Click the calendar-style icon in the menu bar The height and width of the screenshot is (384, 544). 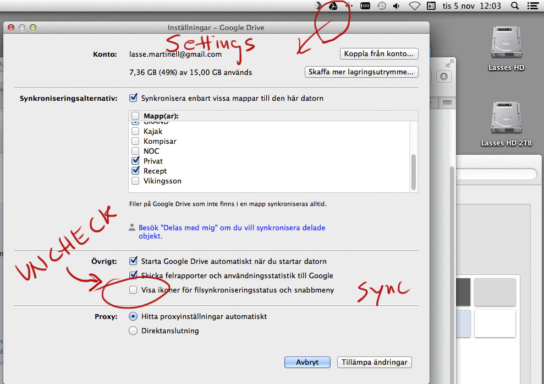(x=431, y=6)
